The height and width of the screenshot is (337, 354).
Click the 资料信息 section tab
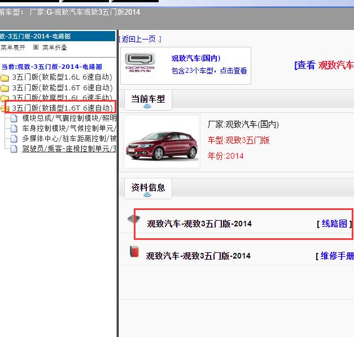(148, 189)
